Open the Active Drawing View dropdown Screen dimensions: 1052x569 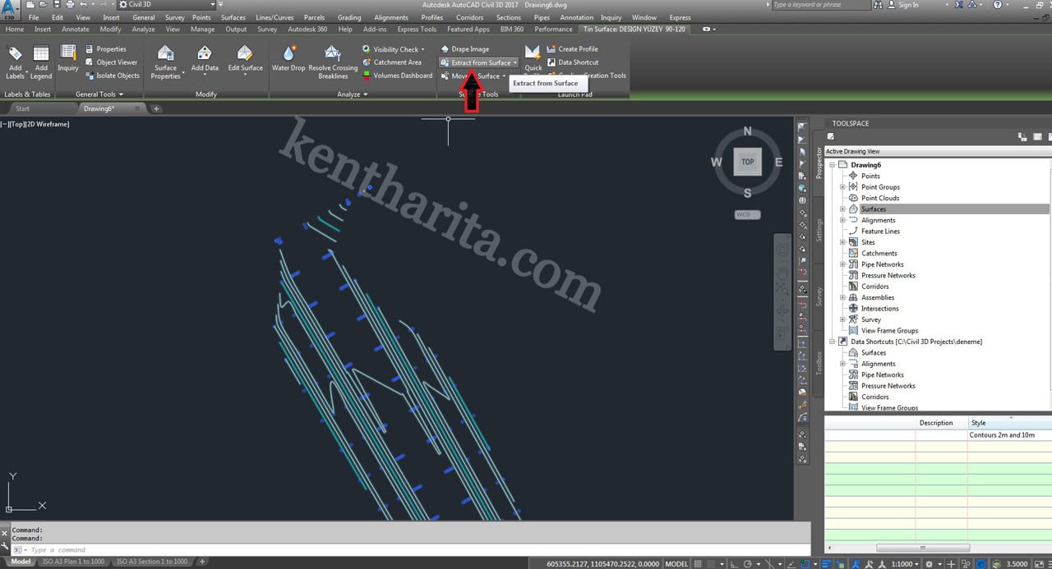(x=937, y=151)
